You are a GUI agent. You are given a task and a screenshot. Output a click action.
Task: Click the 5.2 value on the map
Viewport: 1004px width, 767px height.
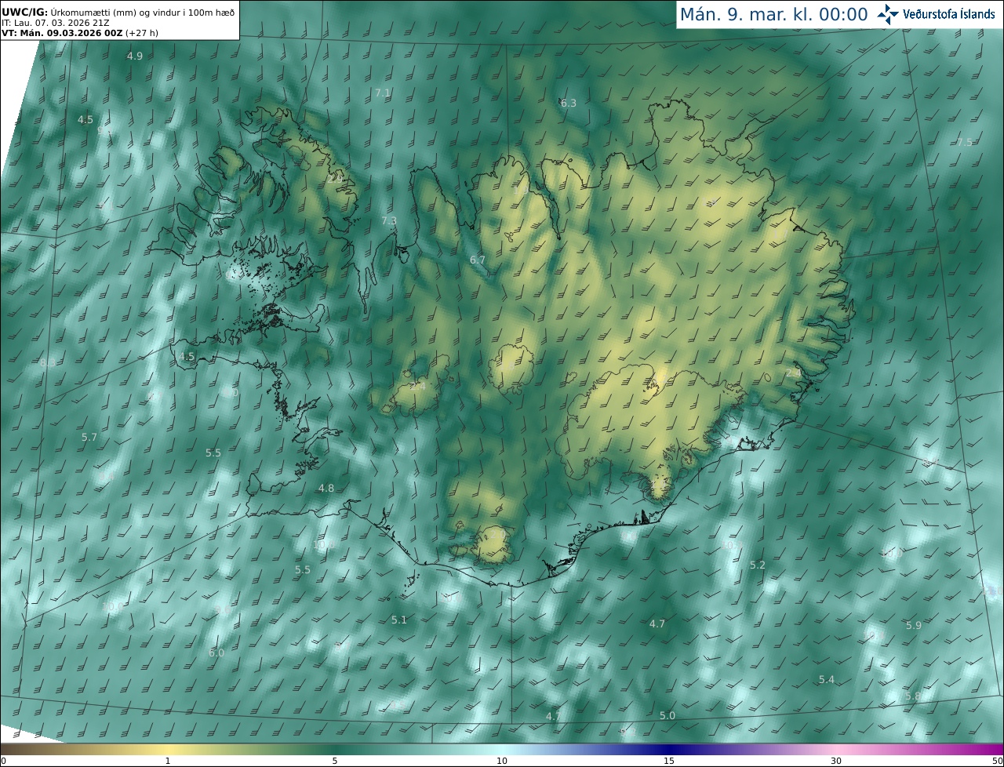(x=757, y=565)
